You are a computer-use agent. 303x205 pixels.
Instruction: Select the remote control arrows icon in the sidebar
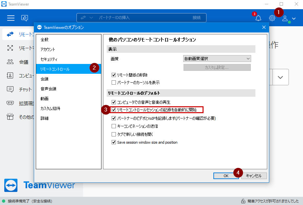[10, 34]
